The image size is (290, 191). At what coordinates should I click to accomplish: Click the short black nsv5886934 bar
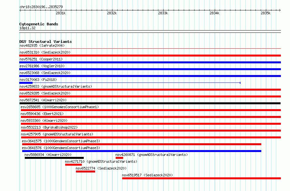point(54,158)
